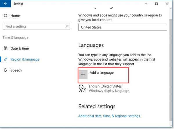174x129 pixels.
Task: Click the vertical scrollbar thumb
Action: [x=171, y=70]
